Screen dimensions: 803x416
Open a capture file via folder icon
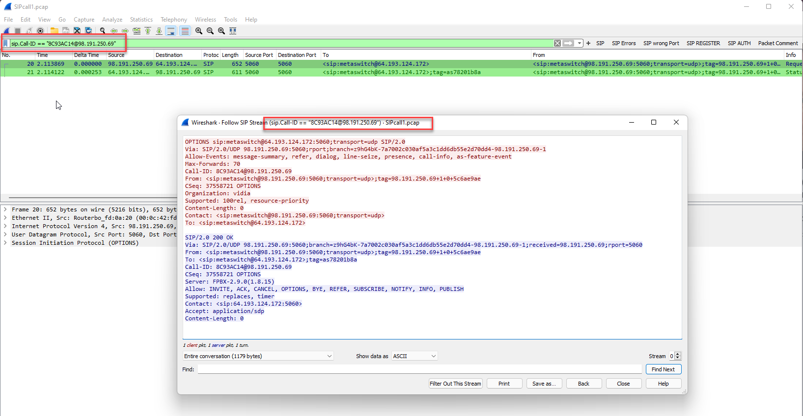[x=54, y=31]
